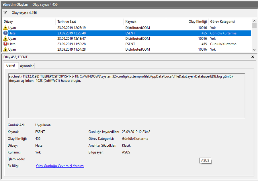Sort by Görev Kategorisi column header
Image resolution: width=258 pixels, height=181 pixels.
point(229,21)
